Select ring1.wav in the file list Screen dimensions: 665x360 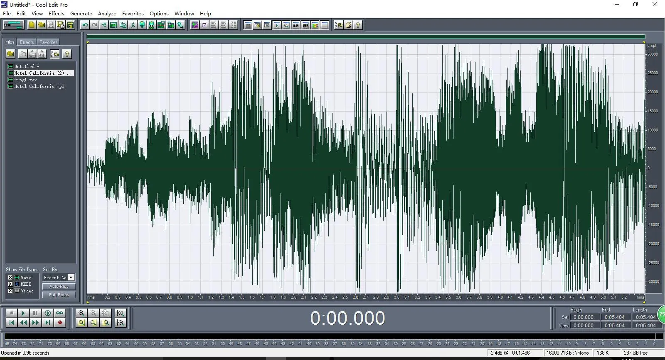coord(25,80)
